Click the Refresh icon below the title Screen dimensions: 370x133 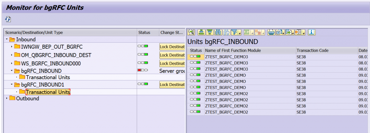[8, 20]
